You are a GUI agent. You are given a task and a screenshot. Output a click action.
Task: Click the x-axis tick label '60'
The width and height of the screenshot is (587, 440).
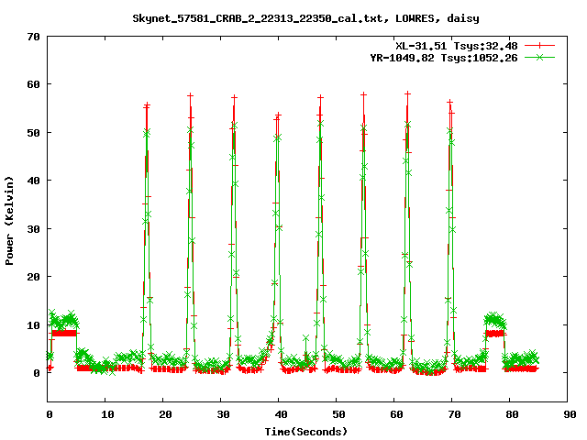click(x=396, y=414)
